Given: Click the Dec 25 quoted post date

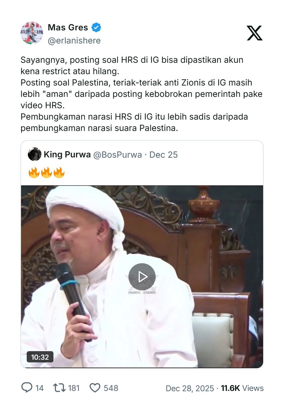Looking at the screenshot, I should [163, 155].
